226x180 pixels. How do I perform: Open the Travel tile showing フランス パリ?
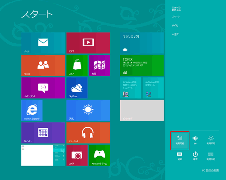(x=142, y=43)
